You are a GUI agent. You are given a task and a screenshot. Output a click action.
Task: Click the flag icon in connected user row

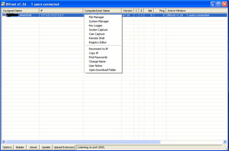4,15
